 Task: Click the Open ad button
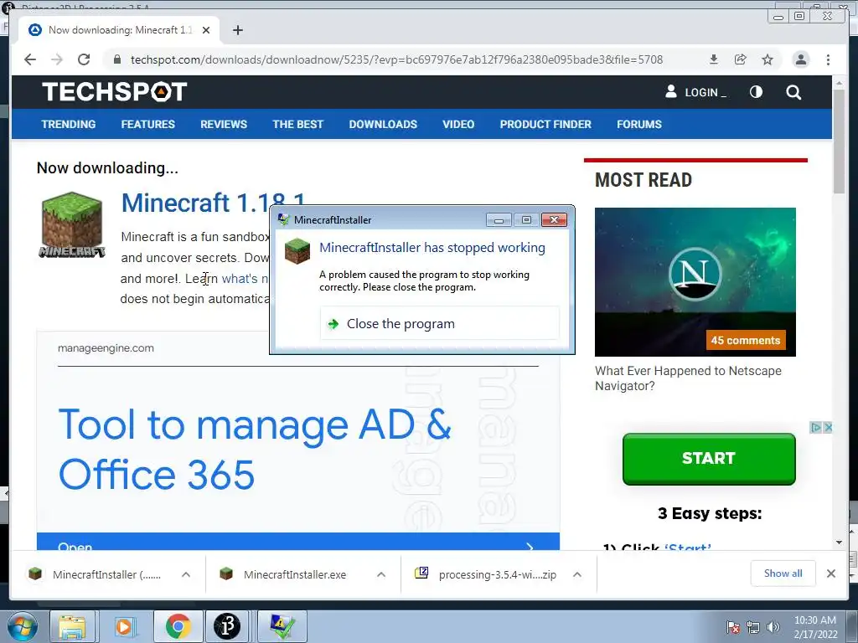pyautogui.click(x=298, y=542)
